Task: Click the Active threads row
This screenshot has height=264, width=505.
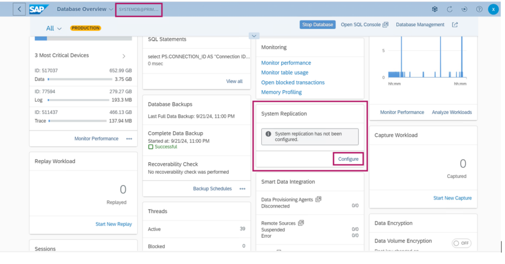Action: [x=196, y=229]
